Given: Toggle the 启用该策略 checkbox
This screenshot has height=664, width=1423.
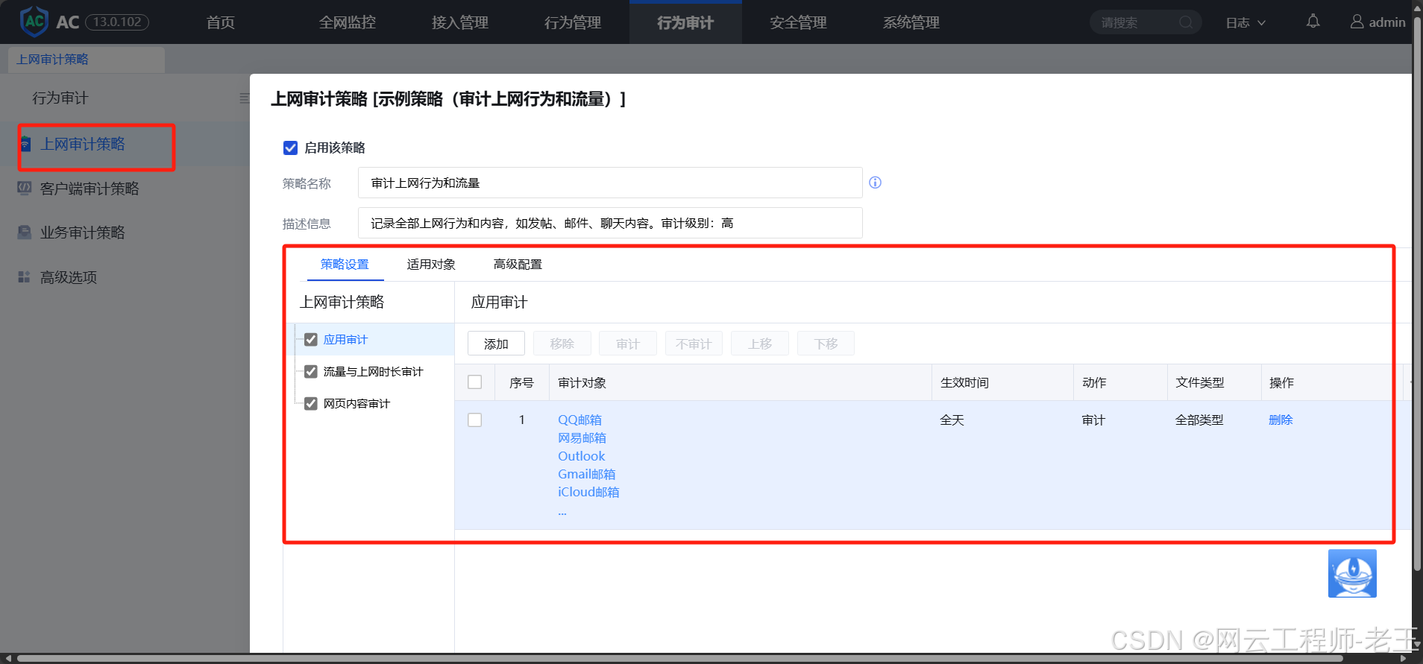Looking at the screenshot, I should pos(291,148).
